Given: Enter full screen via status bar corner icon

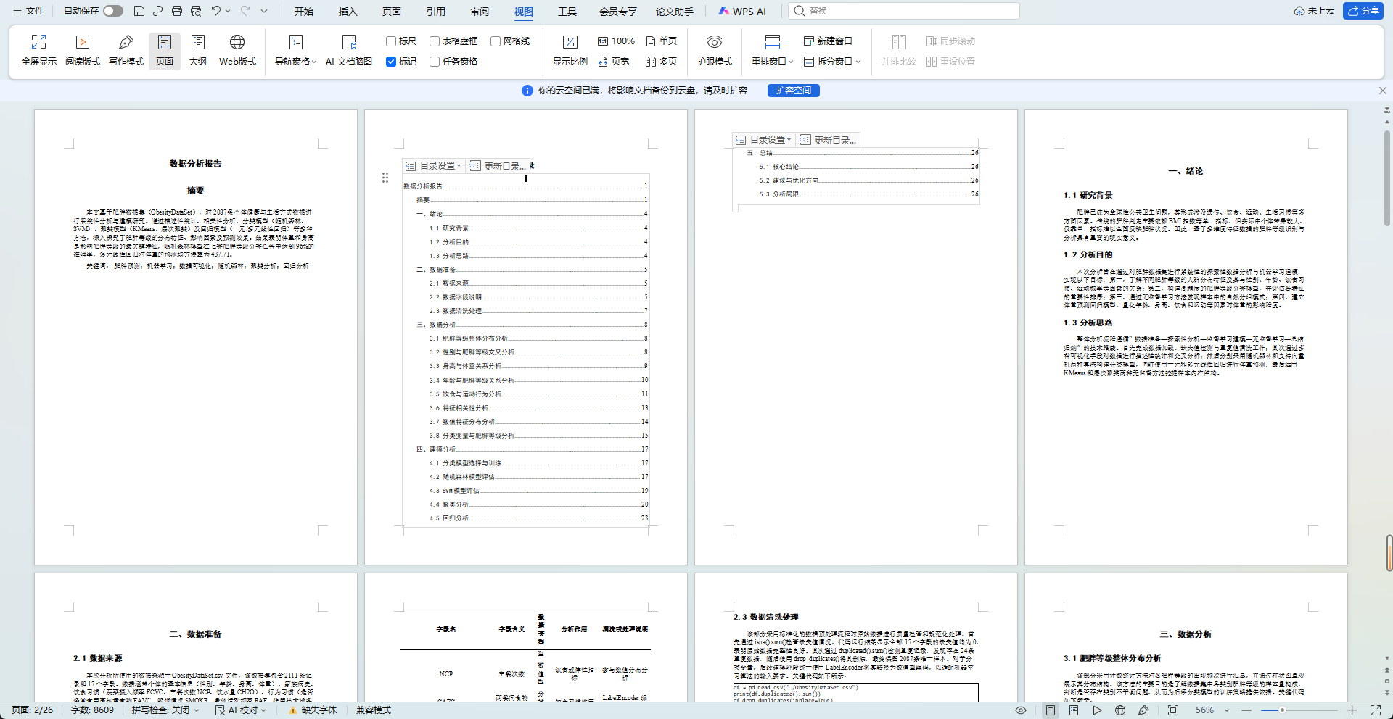Looking at the screenshot, I should click(x=1376, y=710).
